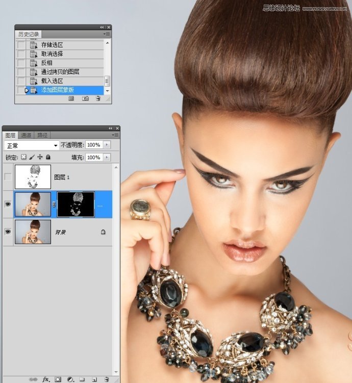Hide the masked copy layer
Viewport: 352px width, 383px height.
pyautogui.click(x=8, y=204)
